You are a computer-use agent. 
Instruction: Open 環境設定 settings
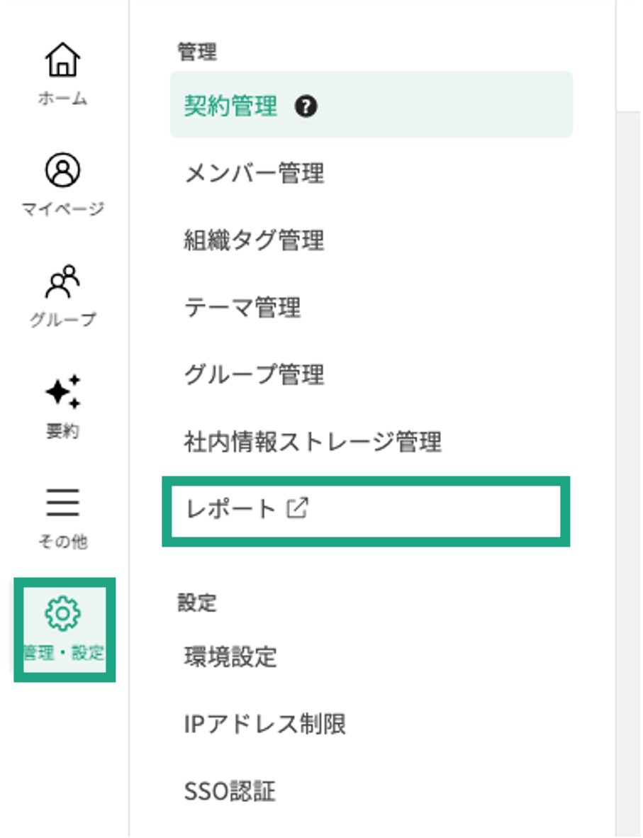[230, 657]
